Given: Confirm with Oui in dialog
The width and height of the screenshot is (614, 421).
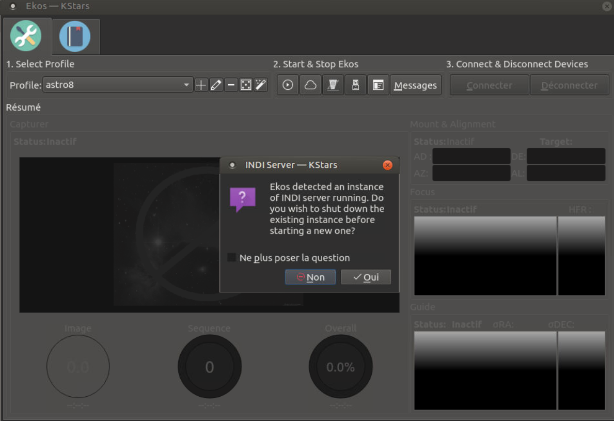Looking at the screenshot, I should coord(366,277).
